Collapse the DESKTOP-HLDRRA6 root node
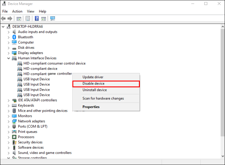This screenshot has width=225, height=165. 3,27
